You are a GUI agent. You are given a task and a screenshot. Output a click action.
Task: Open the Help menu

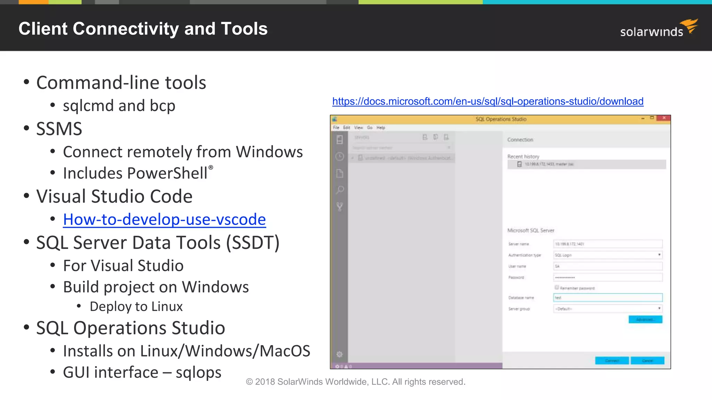pyautogui.click(x=381, y=127)
